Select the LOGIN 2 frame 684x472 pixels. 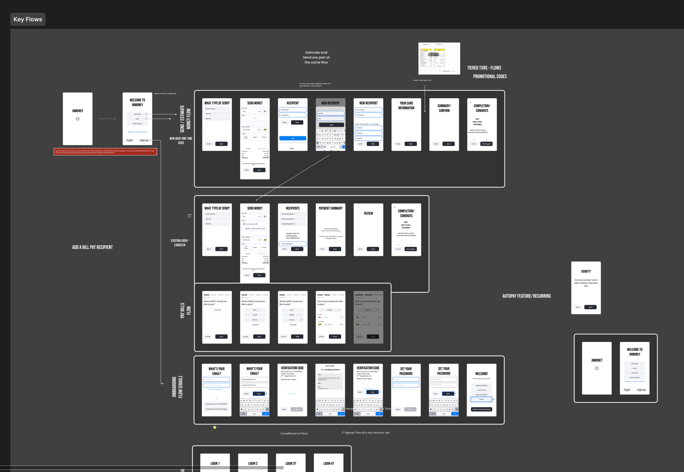pos(253,463)
